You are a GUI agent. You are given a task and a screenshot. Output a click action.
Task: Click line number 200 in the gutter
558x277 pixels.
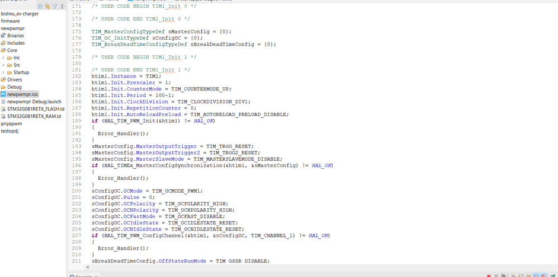(76, 191)
